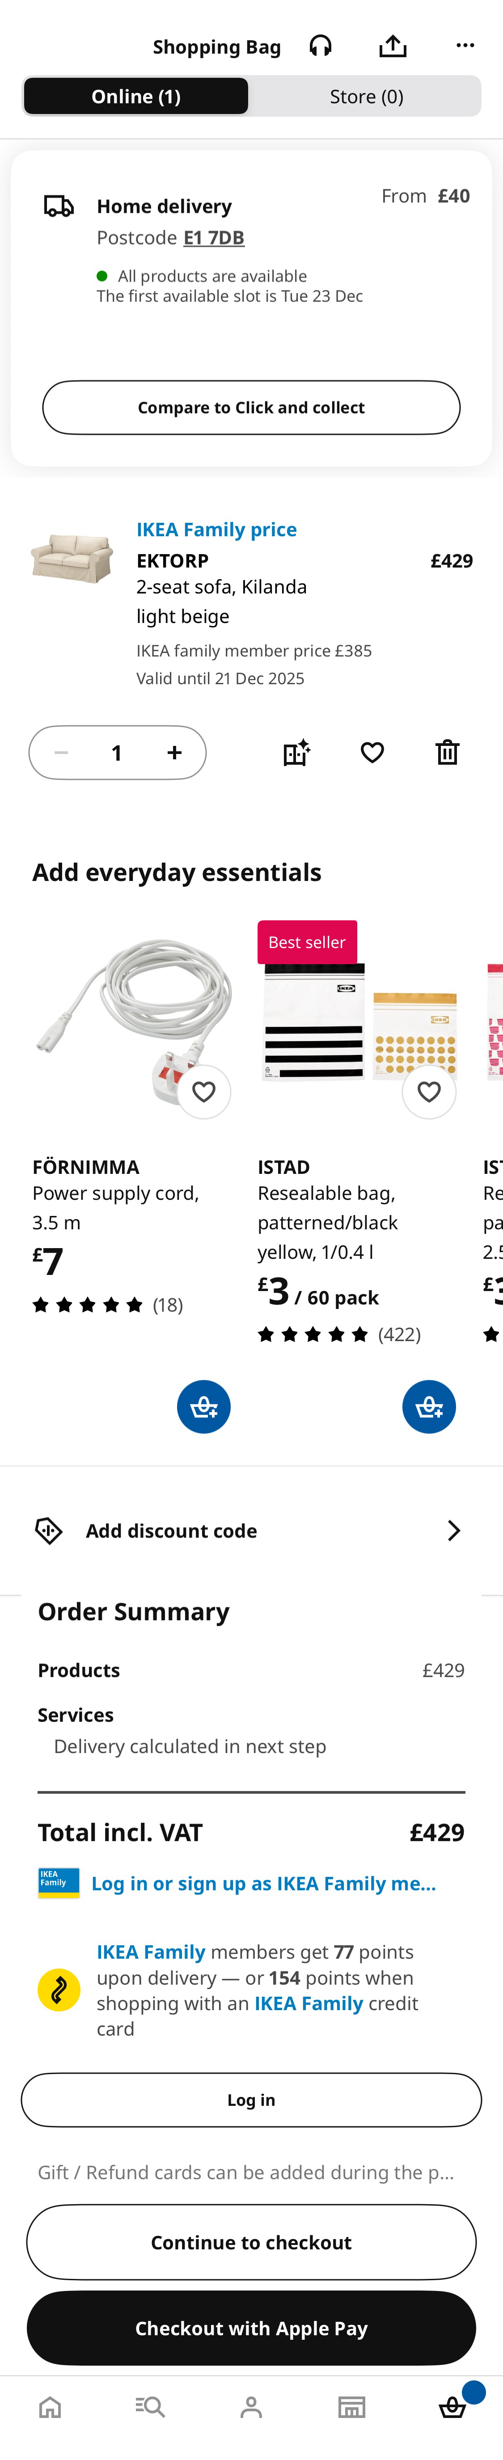Image resolution: width=503 pixels, height=2460 pixels.
Task: Switch to the Store (0) tab
Action: [x=367, y=97]
